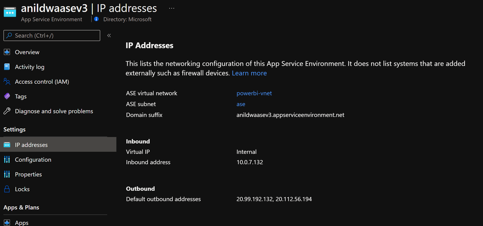Screen dimensions: 483x226
Task: Click the Diagnose and solve problems wrench icon
Action: (x=7, y=111)
